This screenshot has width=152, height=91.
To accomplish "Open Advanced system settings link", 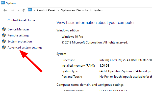I will click(x=25, y=48).
